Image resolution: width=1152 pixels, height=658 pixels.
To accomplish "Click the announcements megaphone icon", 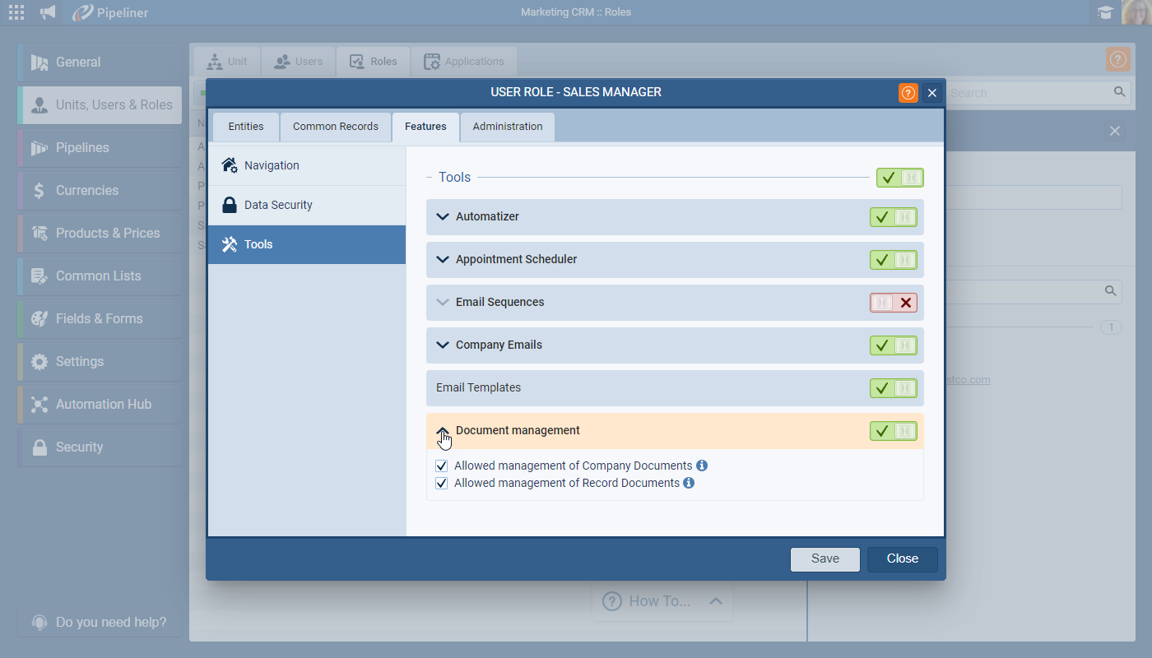I will tap(49, 12).
